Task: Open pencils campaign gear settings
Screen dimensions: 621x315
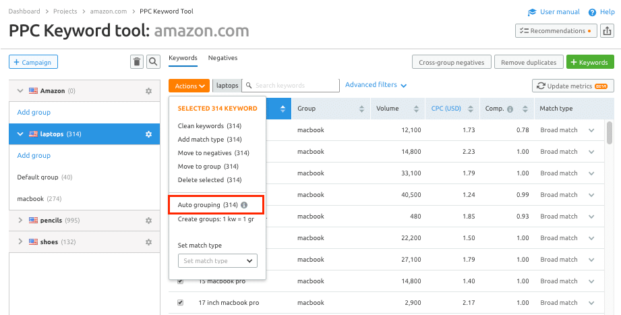Action: pos(148,221)
